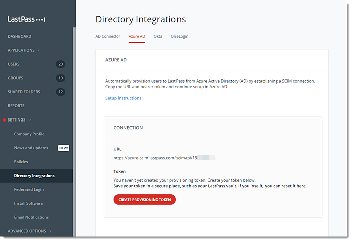Viewport: 352px width, 242px height.
Task: Collapse the Settings chevron
Action: tap(30, 120)
